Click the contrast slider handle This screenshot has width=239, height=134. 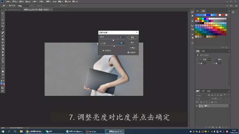click(114, 46)
